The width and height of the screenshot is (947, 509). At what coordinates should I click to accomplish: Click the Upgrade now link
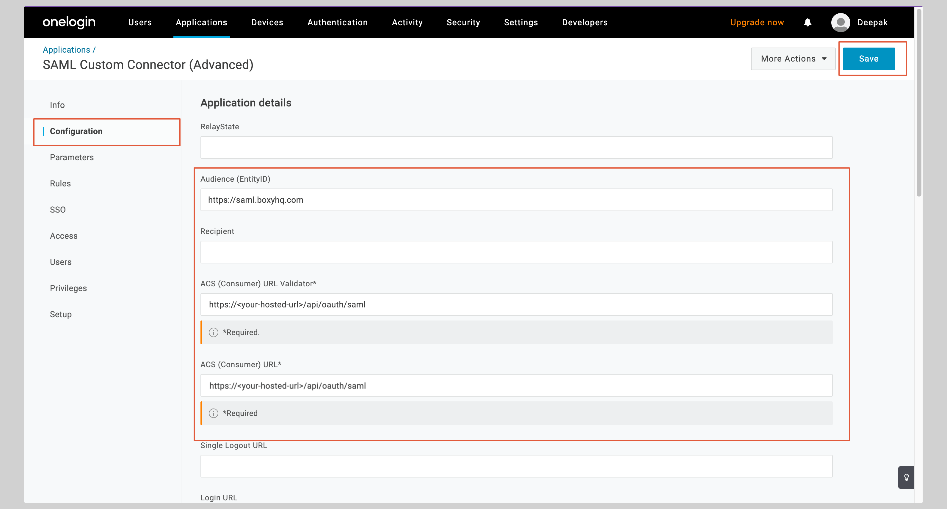point(757,22)
